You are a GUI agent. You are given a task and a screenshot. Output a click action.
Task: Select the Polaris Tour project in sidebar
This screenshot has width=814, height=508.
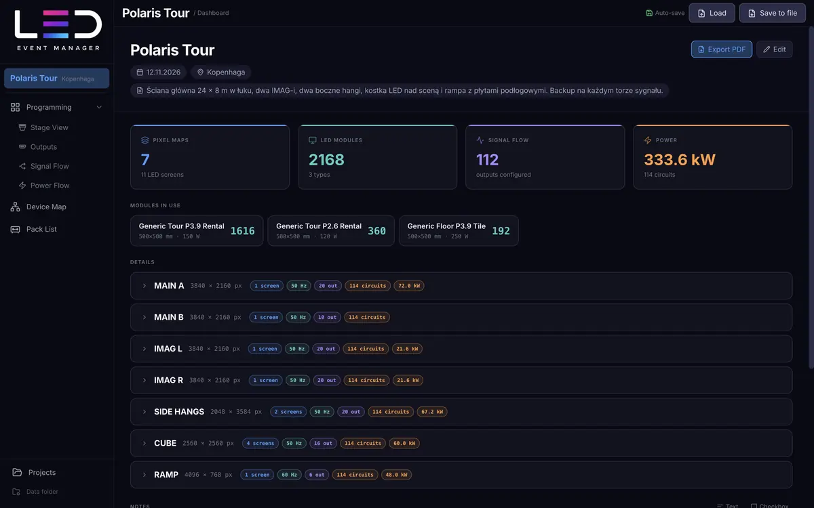(57, 78)
